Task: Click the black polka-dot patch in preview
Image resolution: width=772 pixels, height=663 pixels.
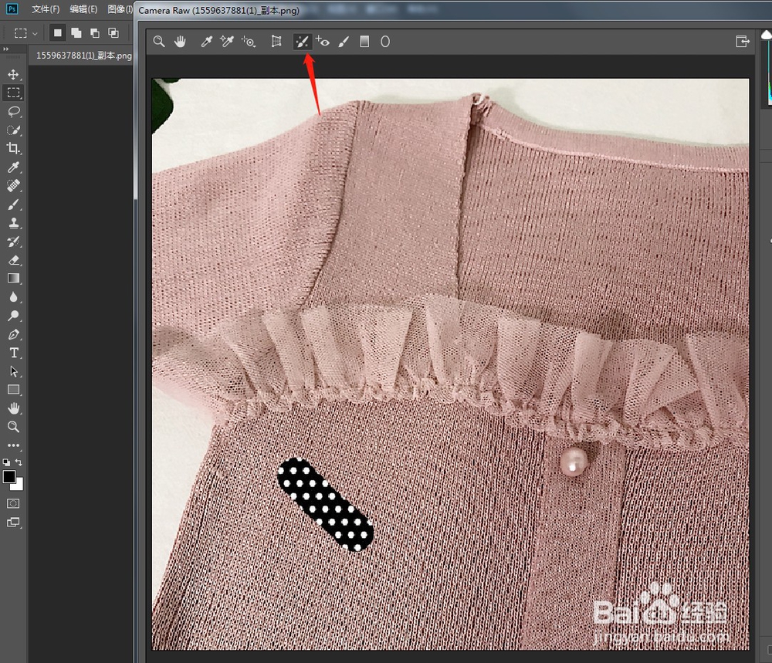Action: (325, 504)
